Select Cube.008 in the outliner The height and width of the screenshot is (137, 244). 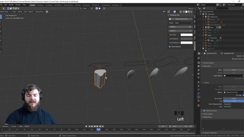pos(213,38)
